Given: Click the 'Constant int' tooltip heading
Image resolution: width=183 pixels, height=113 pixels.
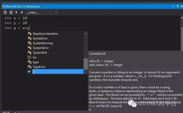Looking at the screenshot, I should (x=97, y=54).
